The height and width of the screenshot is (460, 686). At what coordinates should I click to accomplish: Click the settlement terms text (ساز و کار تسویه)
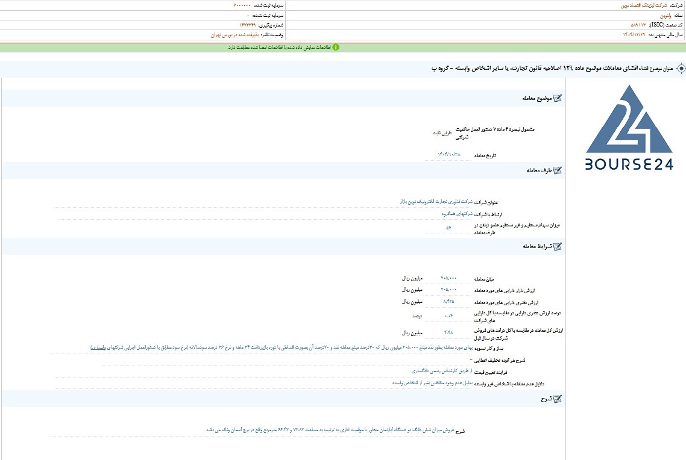[282, 348]
